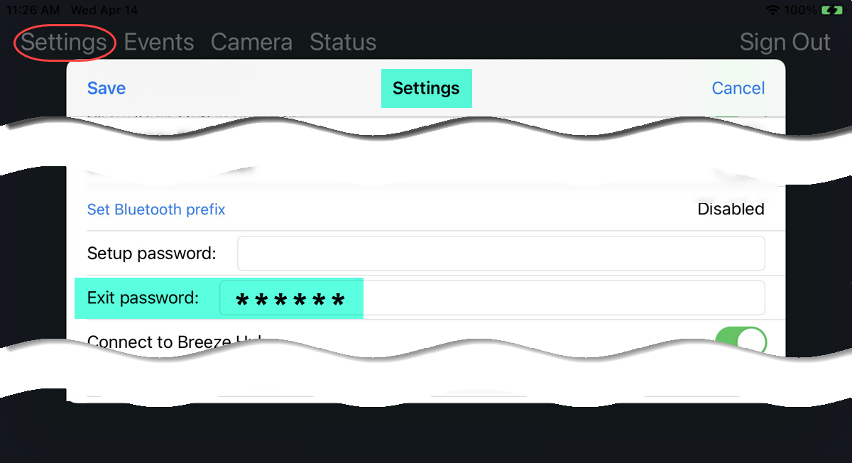
Task: Tap the Exit password label
Action: (x=143, y=298)
